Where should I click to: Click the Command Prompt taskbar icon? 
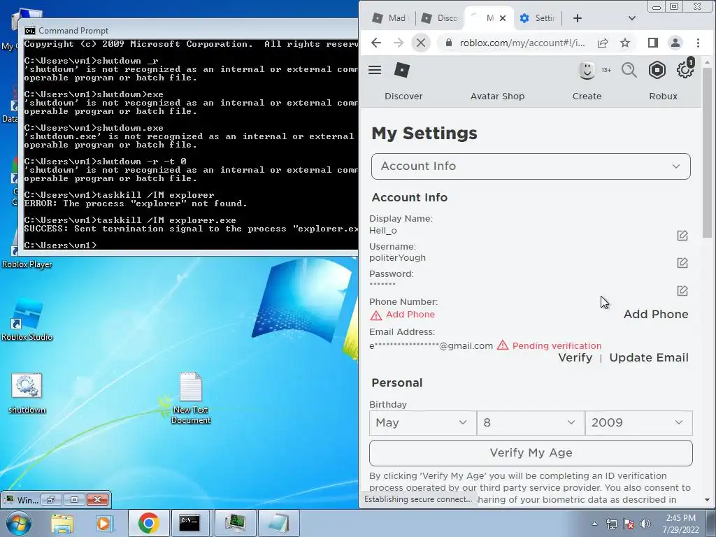(x=189, y=523)
